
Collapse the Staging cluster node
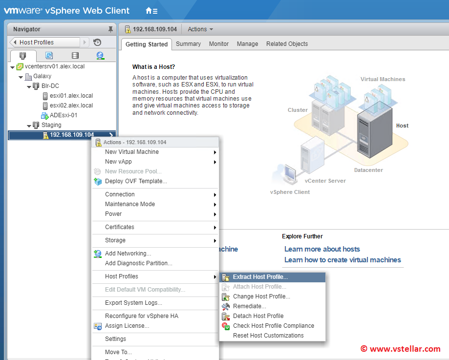click(29, 126)
